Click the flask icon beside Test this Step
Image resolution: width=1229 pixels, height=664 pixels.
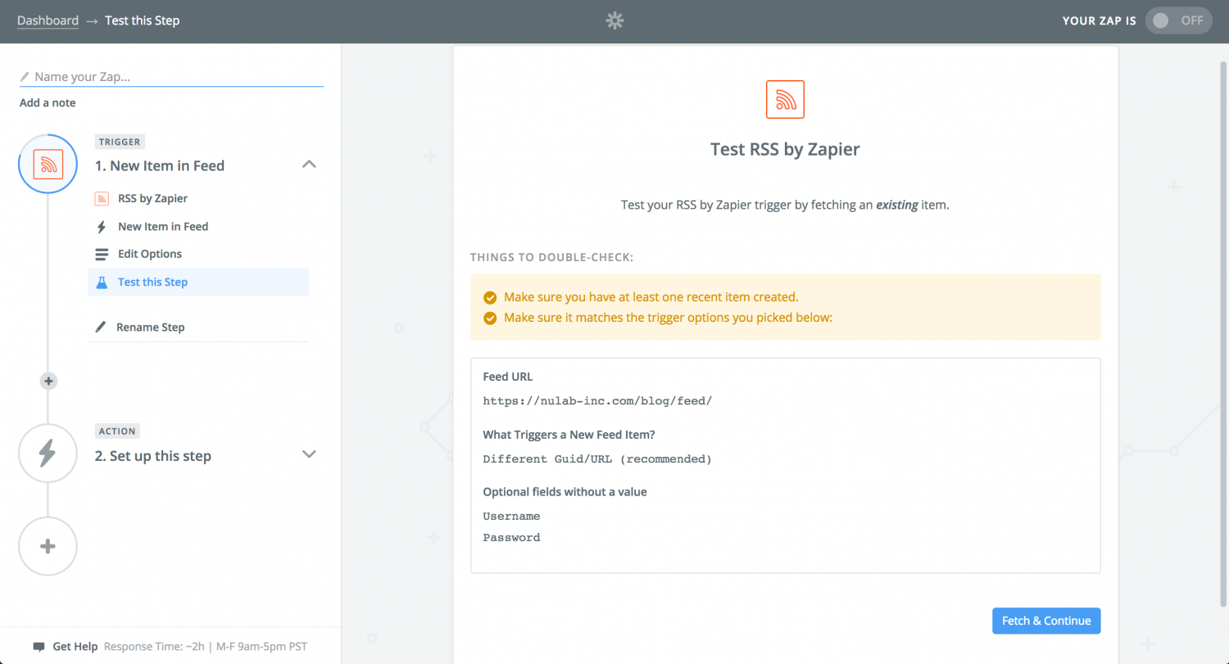click(102, 282)
